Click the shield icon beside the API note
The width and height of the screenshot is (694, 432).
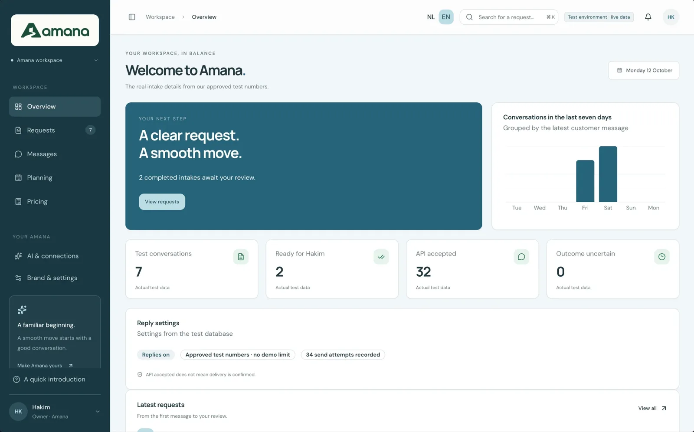coord(140,375)
